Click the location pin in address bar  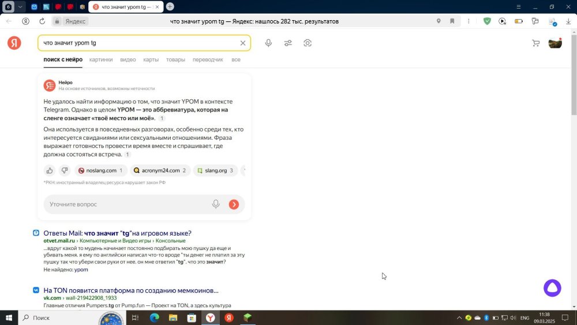pyautogui.click(x=439, y=21)
